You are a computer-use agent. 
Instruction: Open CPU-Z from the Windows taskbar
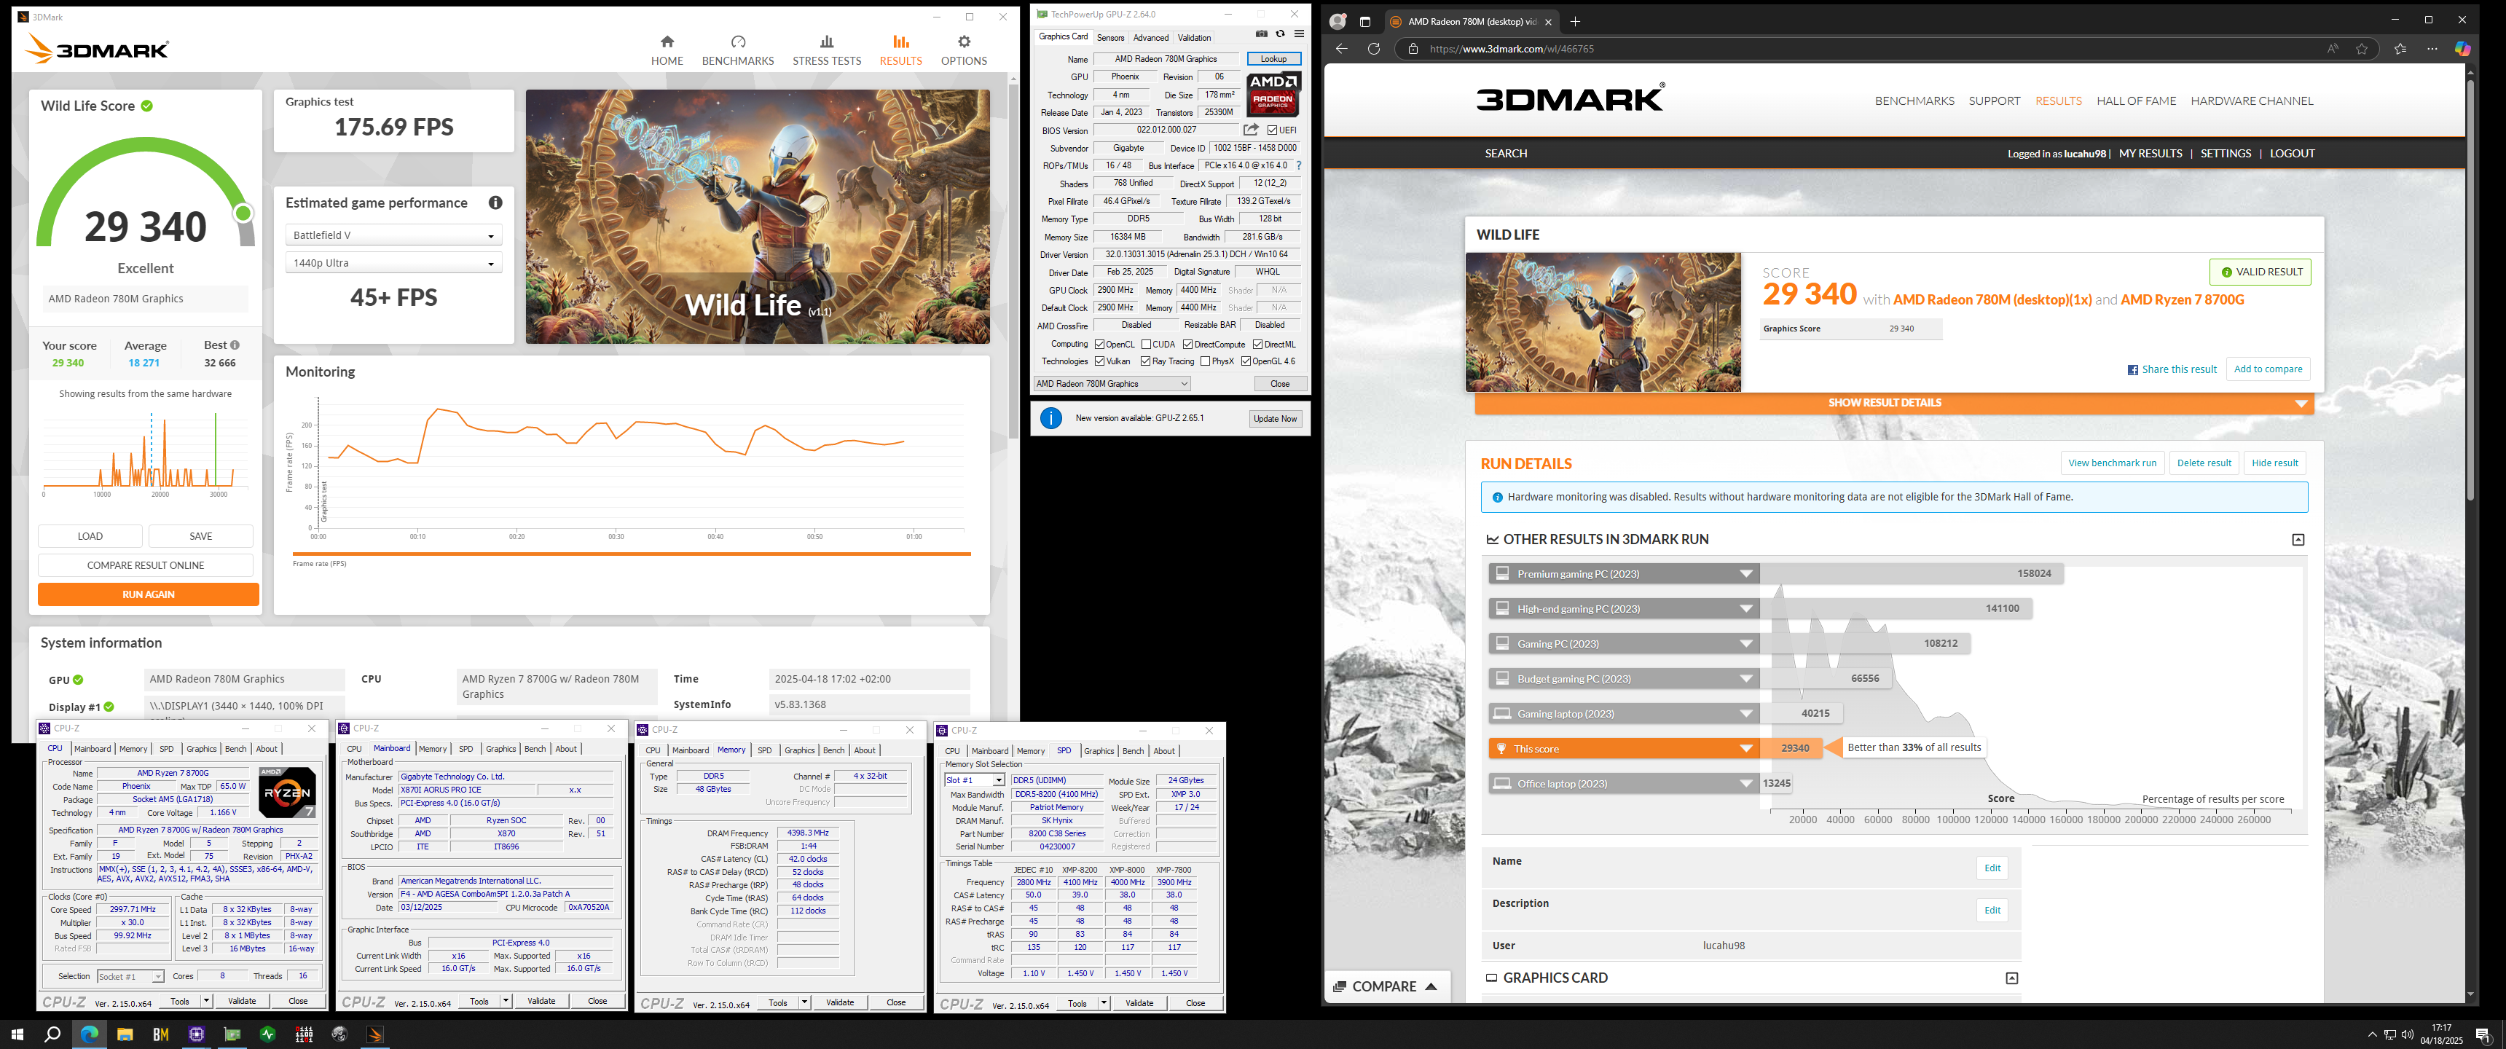[197, 1034]
